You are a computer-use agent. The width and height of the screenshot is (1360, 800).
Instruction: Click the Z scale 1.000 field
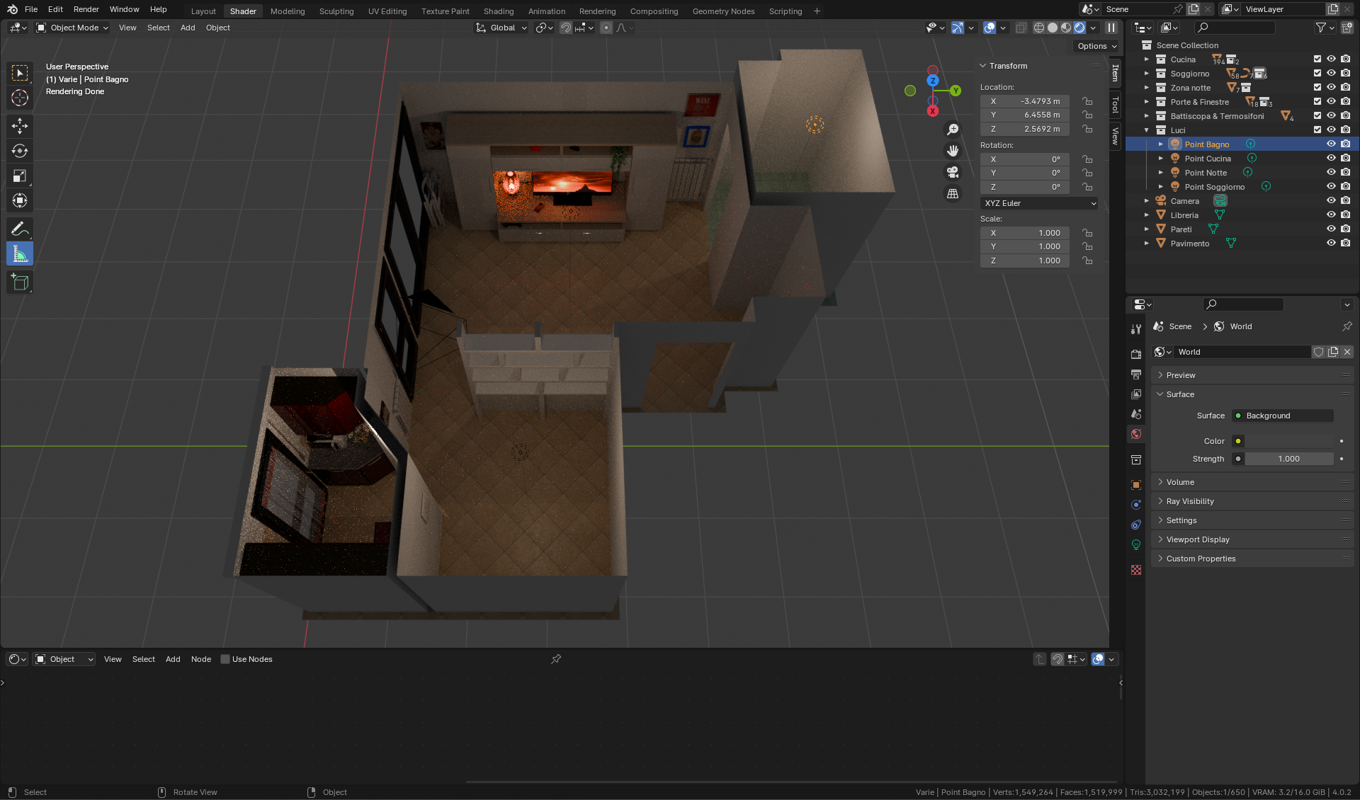(1025, 261)
